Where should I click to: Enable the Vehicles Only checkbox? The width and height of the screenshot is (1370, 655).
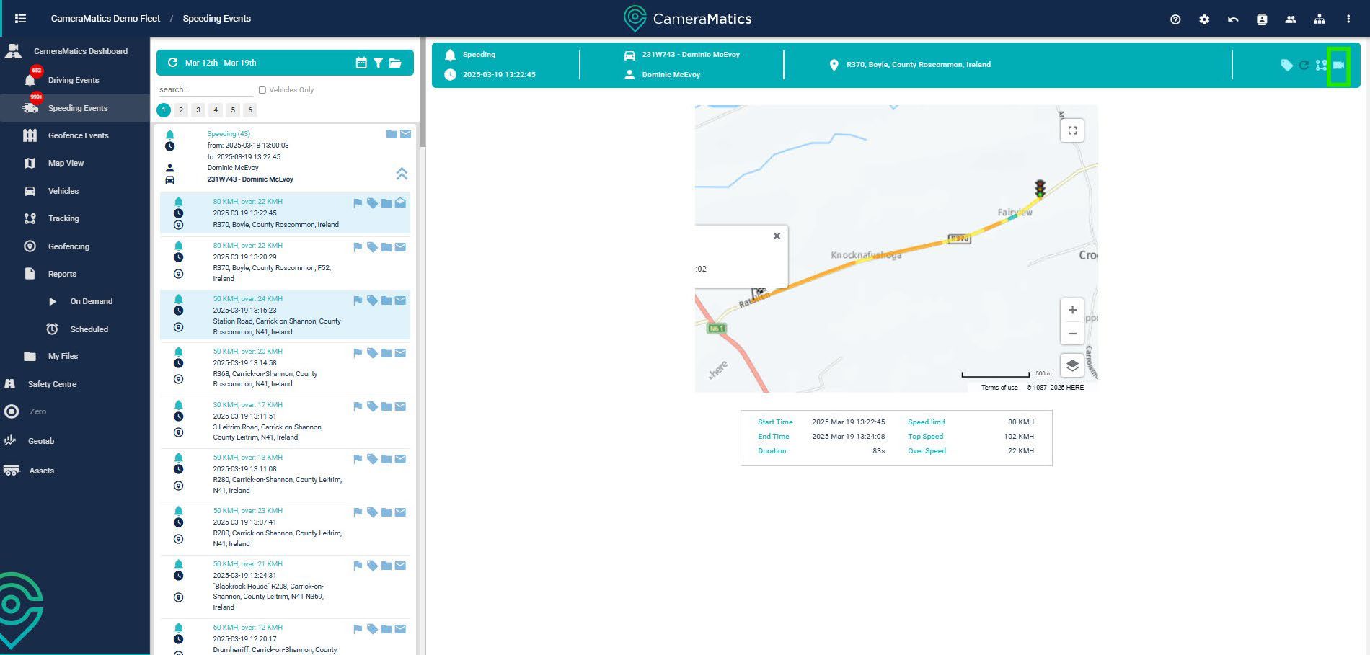262,90
